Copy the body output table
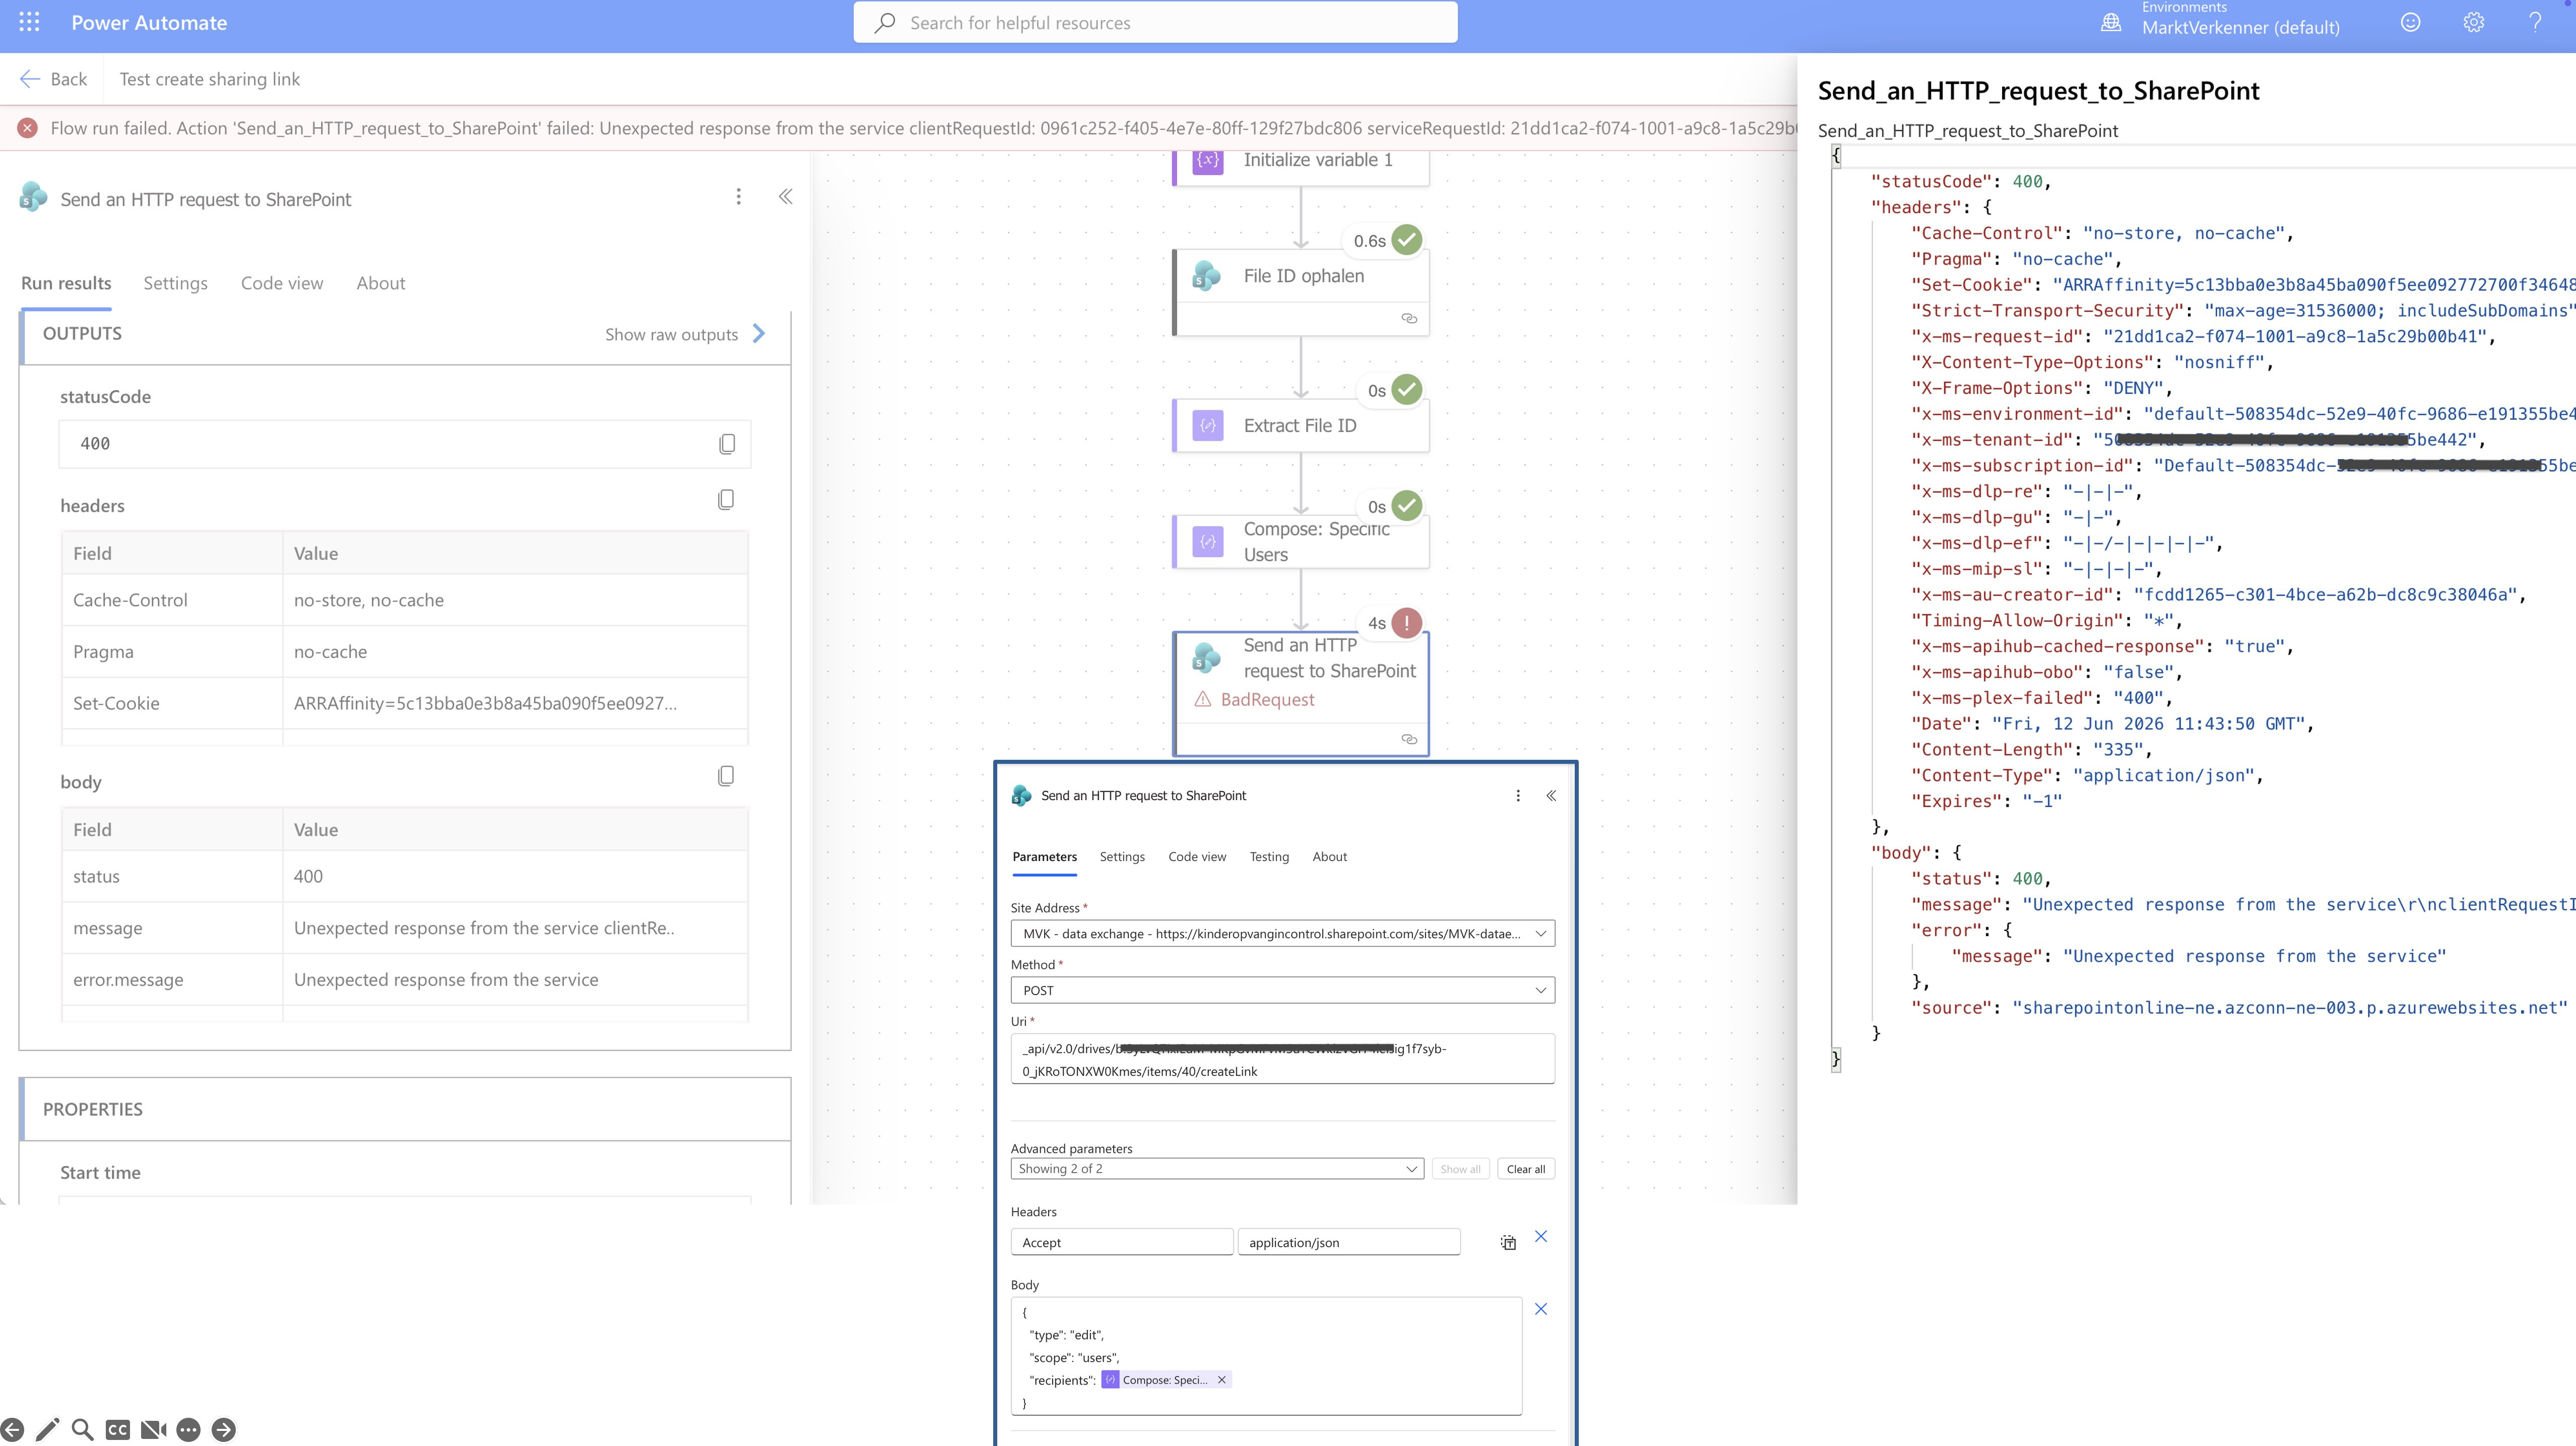2576x1446 pixels. 726,776
